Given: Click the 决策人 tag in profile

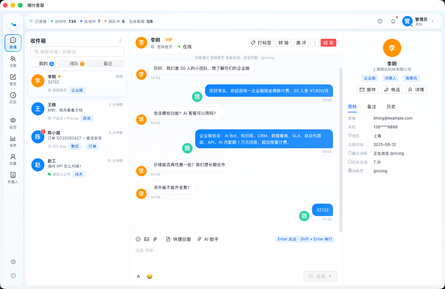Looking at the screenshot, I should point(390,78).
